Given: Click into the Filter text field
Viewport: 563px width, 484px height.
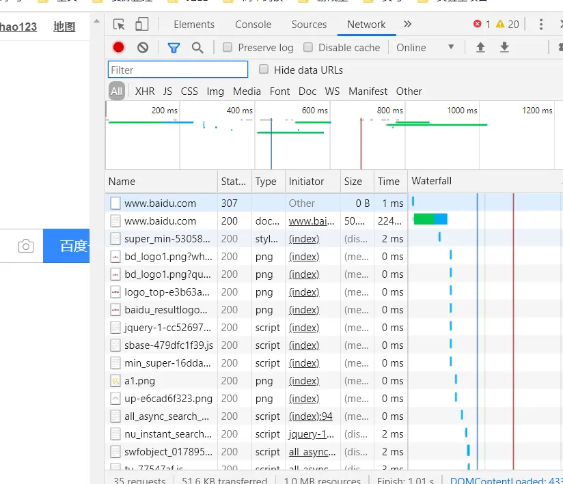Looking at the screenshot, I should (x=178, y=70).
